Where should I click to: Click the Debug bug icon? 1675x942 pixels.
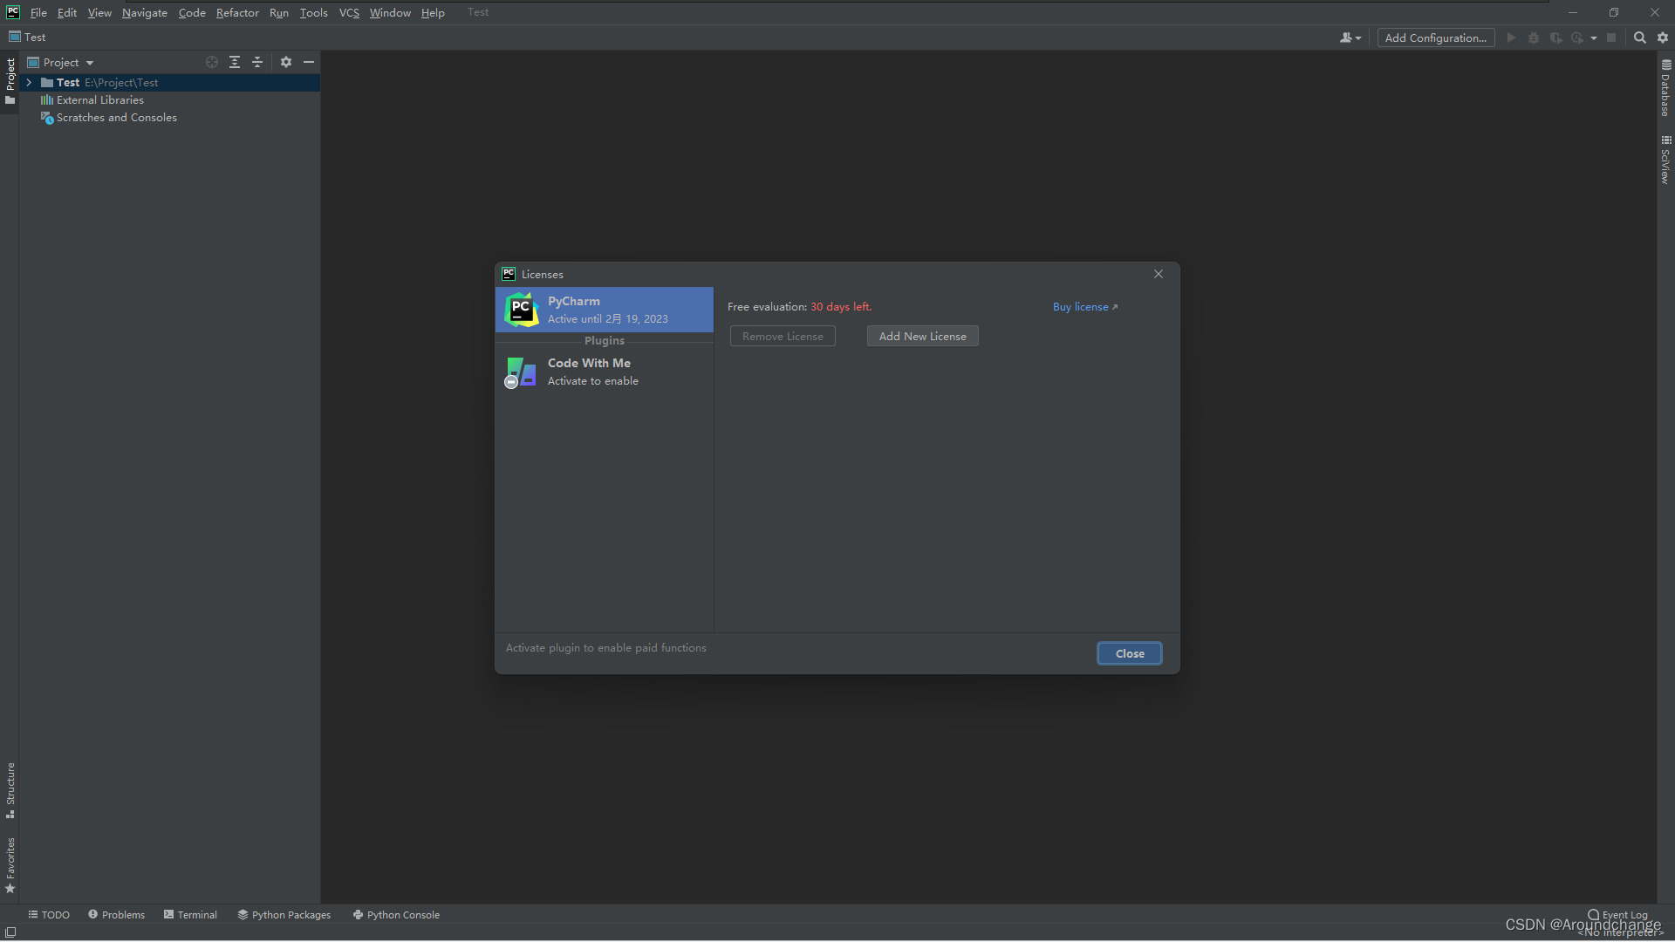coord(1534,38)
